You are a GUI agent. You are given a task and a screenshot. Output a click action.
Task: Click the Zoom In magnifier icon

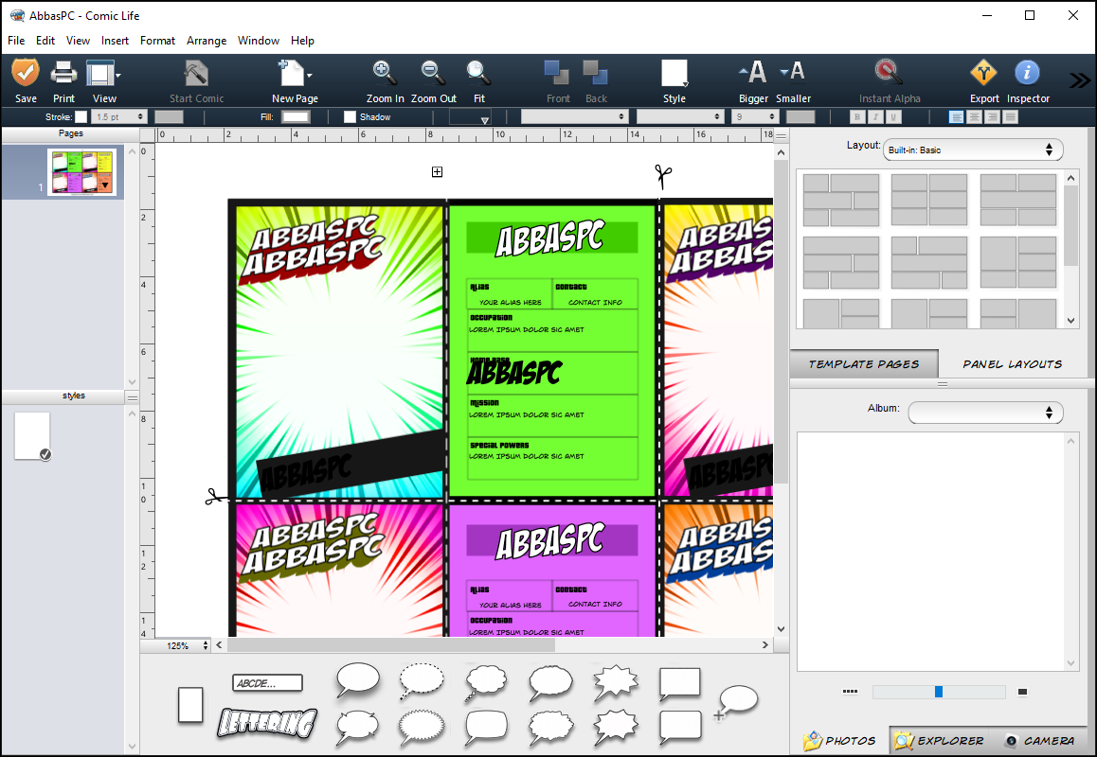click(x=384, y=73)
